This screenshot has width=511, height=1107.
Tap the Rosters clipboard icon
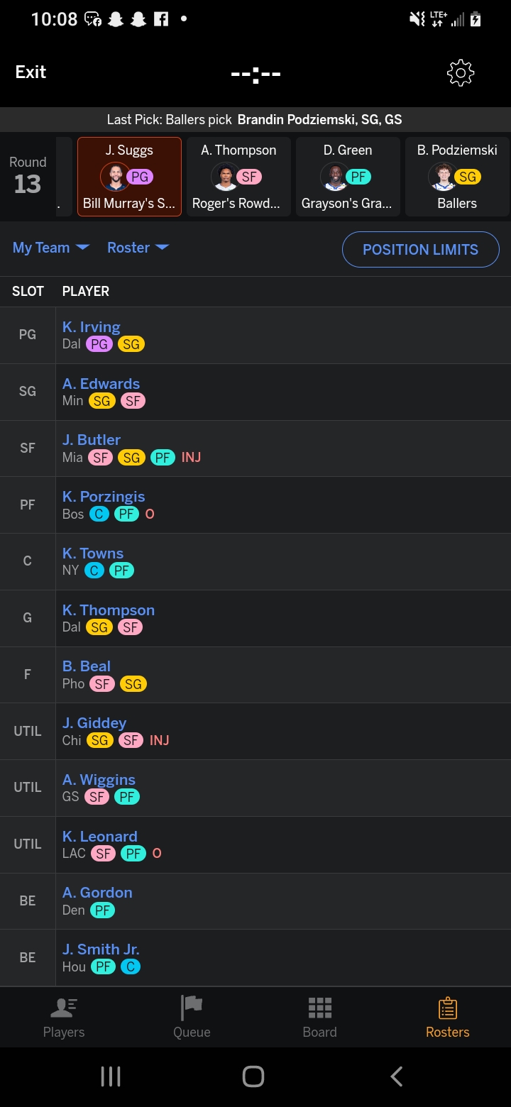point(447,1008)
